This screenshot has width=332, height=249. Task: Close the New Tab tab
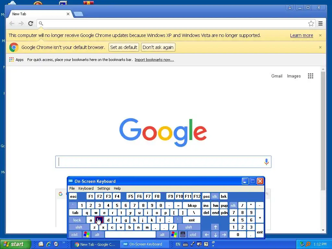coord(68,14)
